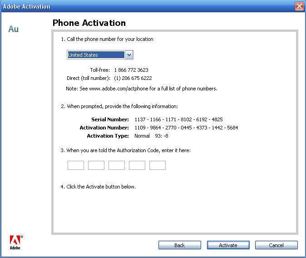Click the www.adobe.com/actphone note text
Image resolution: width=306 pixels, height=258 pixels.
pyautogui.click(x=142, y=89)
